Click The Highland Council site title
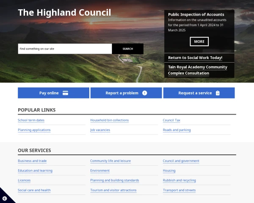The image size is (254, 203). (64, 12)
